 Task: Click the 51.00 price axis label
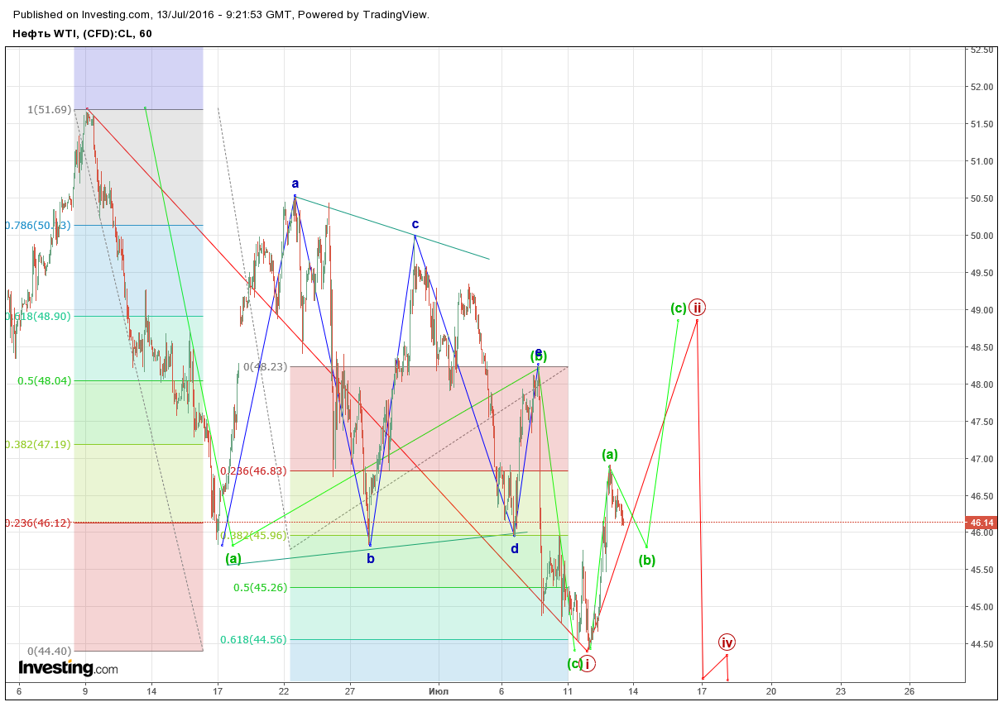click(x=981, y=161)
